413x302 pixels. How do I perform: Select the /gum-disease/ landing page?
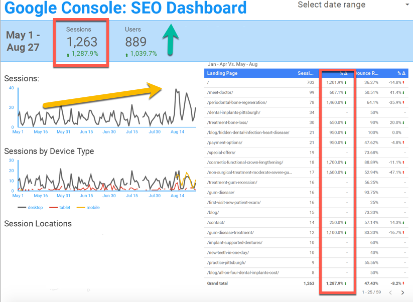click(221, 193)
